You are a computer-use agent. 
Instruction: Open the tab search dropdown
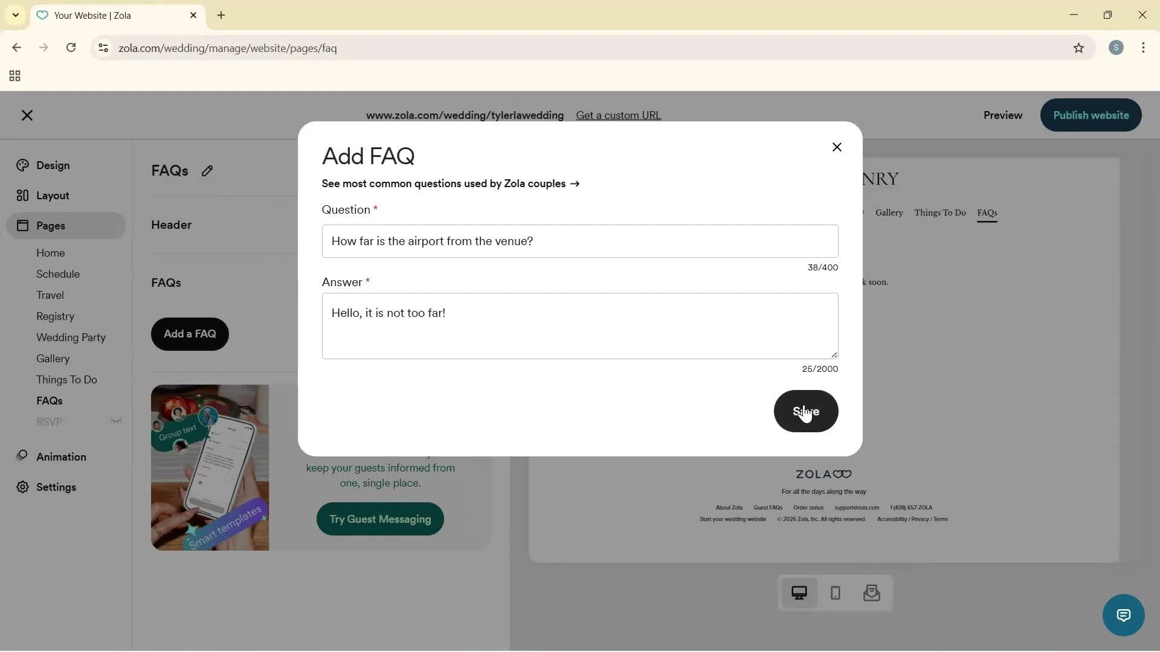[15, 15]
